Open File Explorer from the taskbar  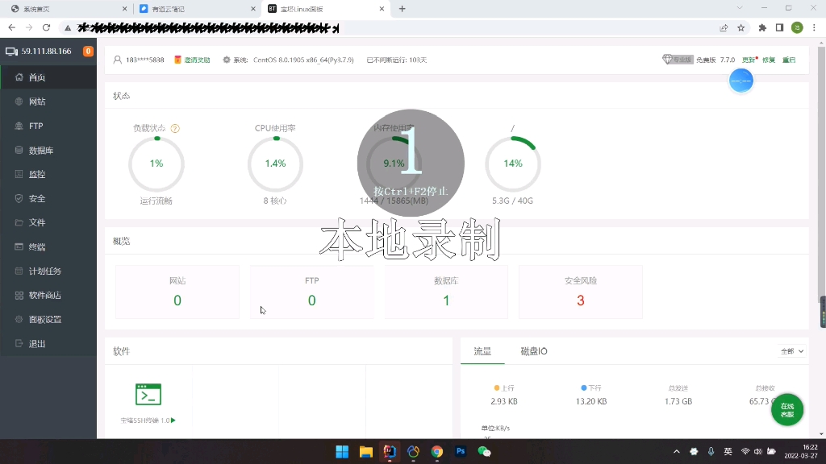point(365,452)
